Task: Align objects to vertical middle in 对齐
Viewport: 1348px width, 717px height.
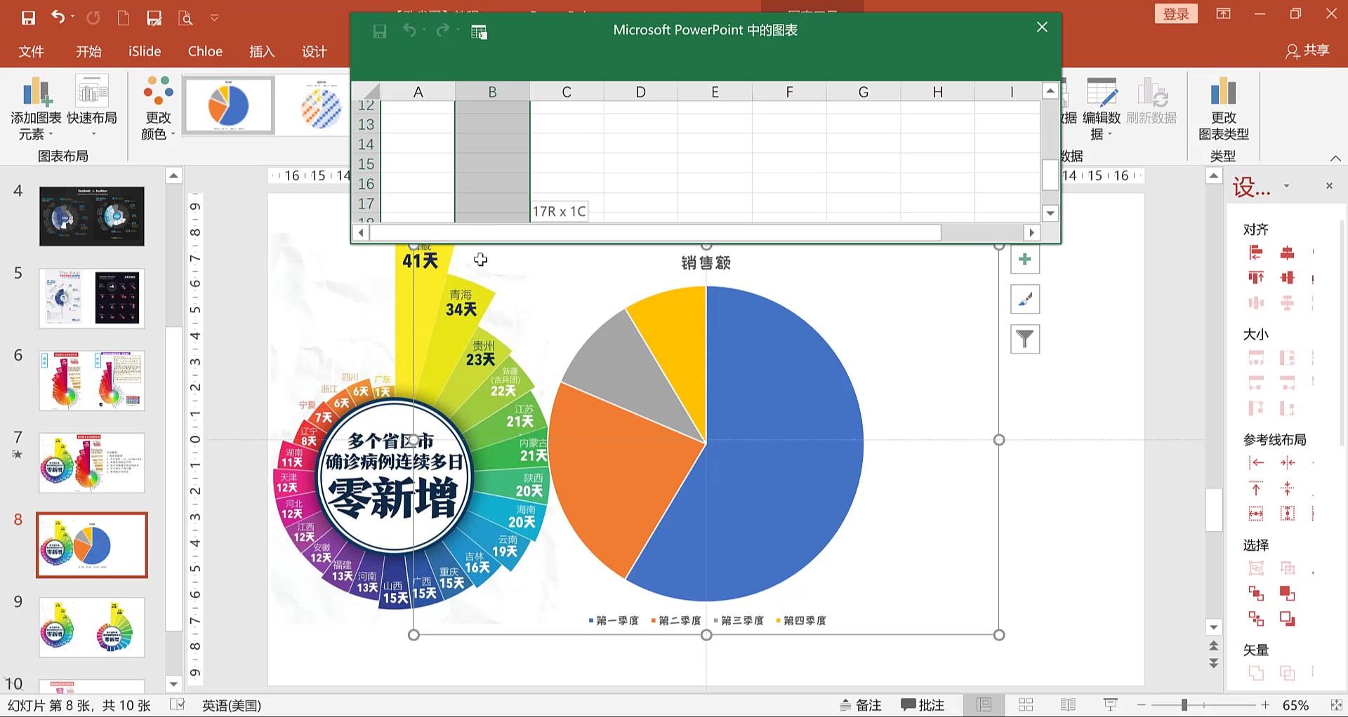Action: (x=1287, y=278)
